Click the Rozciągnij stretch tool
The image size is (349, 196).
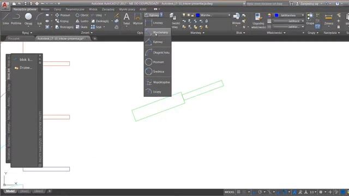pos(64,27)
